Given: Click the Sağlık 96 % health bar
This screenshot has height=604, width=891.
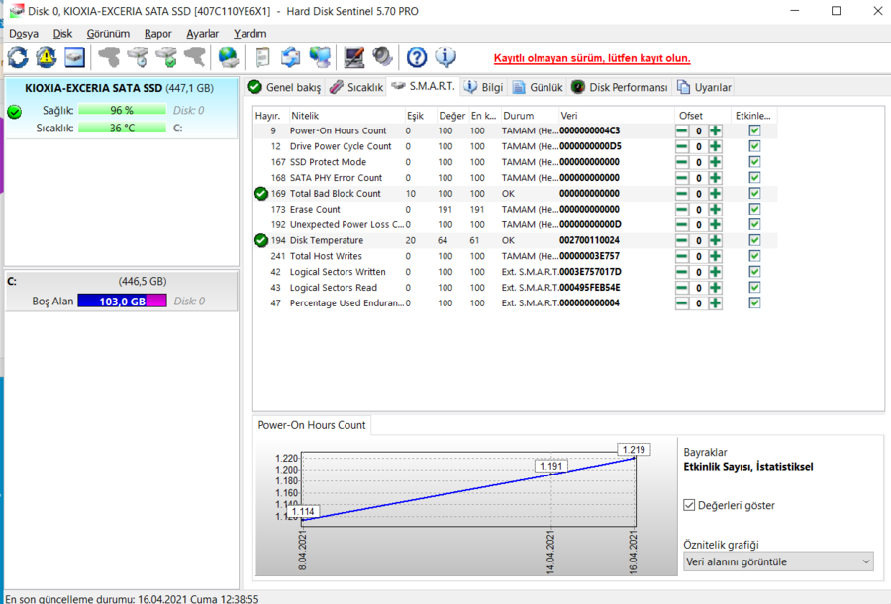Looking at the screenshot, I should [x=122, y=110].
